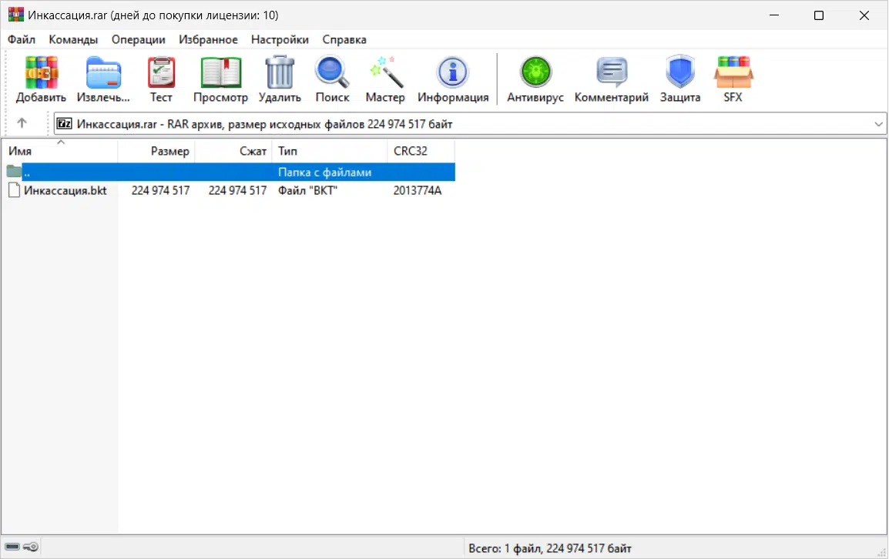Click the disk drive icon in status bar
Screen dimensions: 889x559
pos(12,547)
